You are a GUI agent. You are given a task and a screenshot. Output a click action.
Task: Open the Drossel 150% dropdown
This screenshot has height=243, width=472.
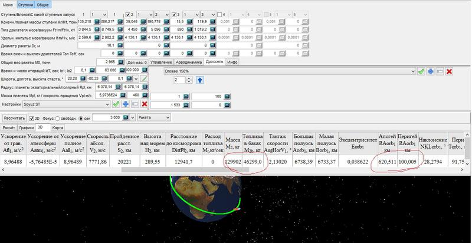click(413, 71)
